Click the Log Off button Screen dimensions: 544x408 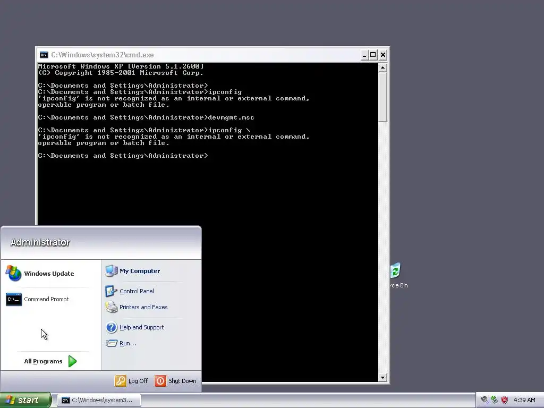pyautogui.click(x=132, y=381)
